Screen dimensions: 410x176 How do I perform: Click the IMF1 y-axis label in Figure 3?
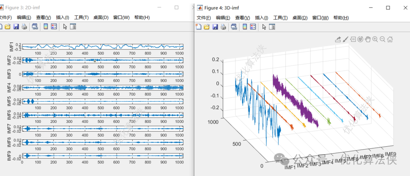point(11,47)
